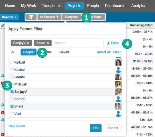Uncheck the Shara checkbox

pyautogui.click(x=12, y=106)
